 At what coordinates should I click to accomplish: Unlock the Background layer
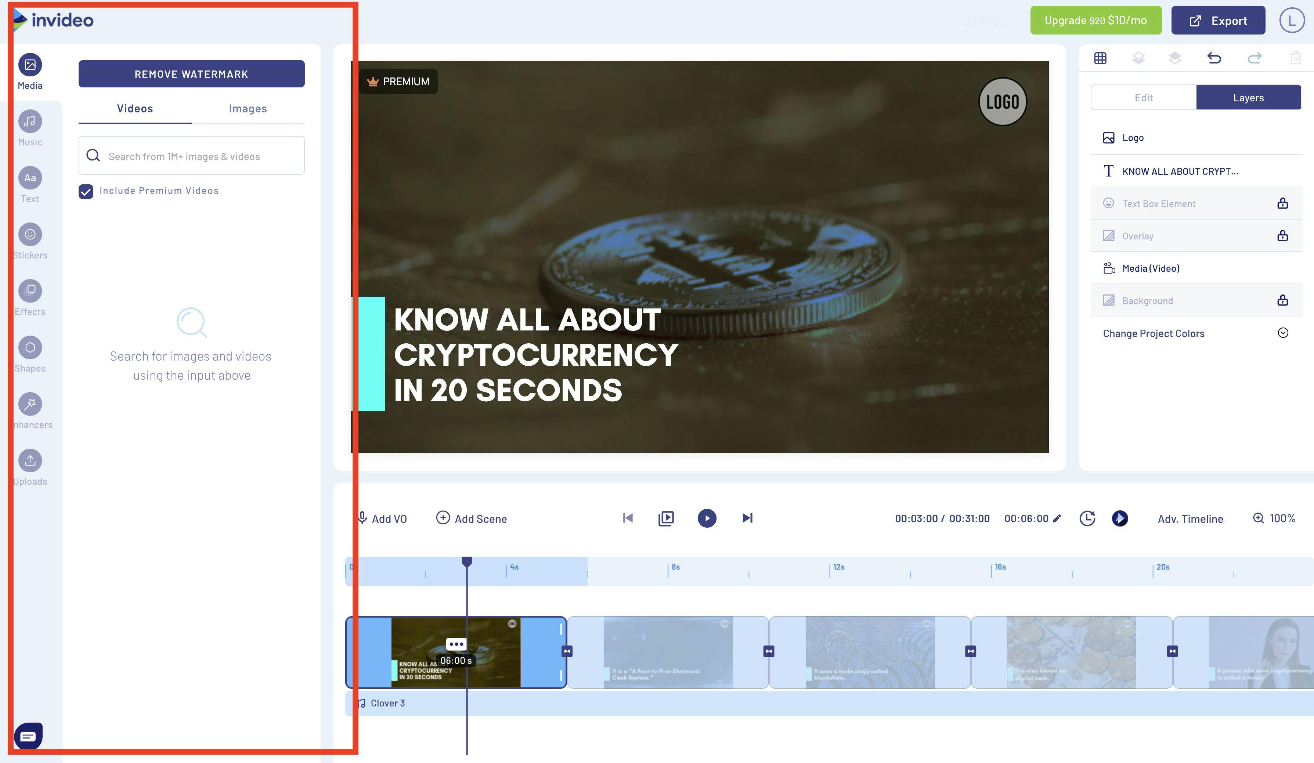coord(1283,300)
